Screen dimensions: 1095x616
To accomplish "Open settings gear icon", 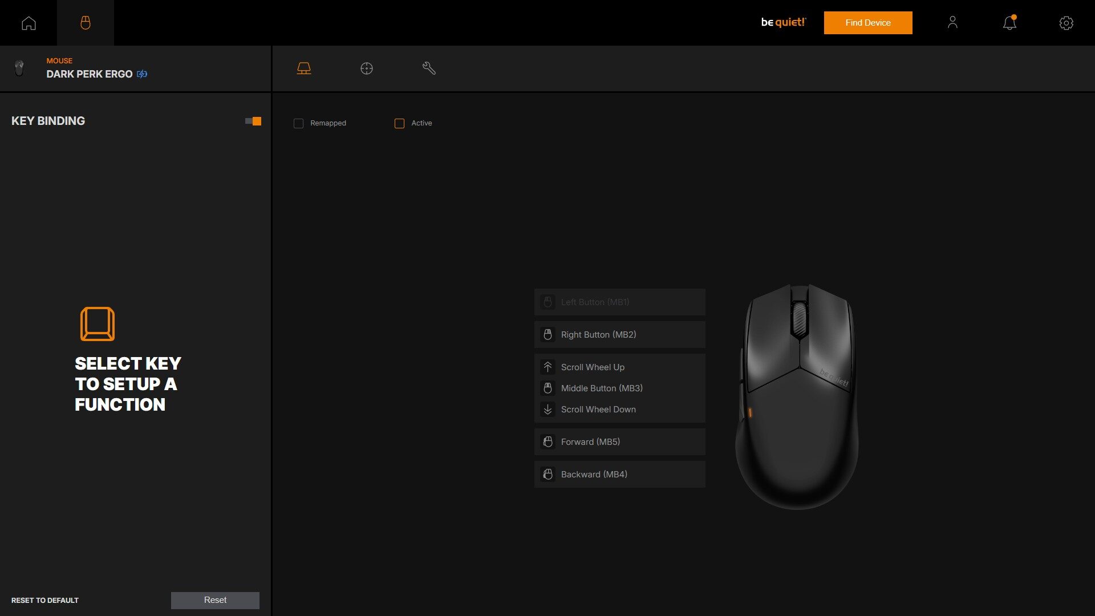I will (x=1066, y=23).
